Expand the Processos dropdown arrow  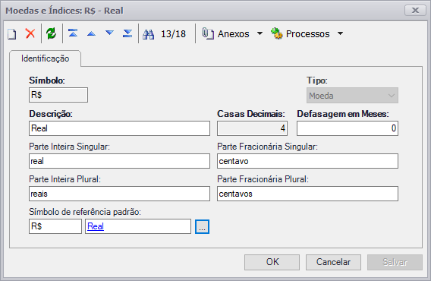(340, 33)
